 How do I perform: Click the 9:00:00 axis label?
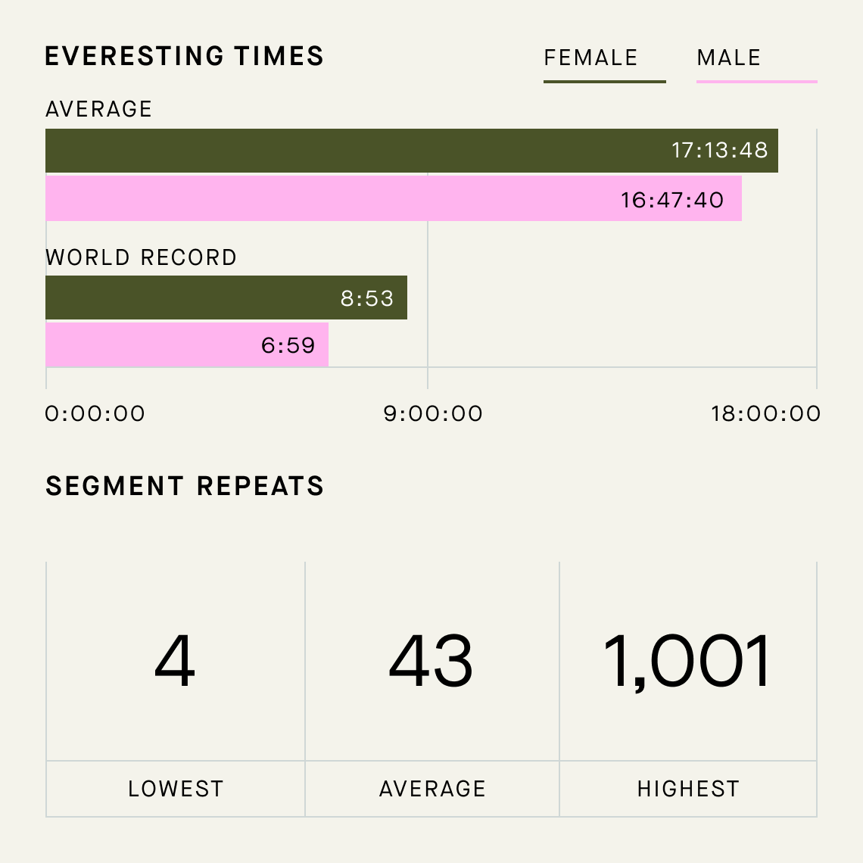[x=433, y=414]
